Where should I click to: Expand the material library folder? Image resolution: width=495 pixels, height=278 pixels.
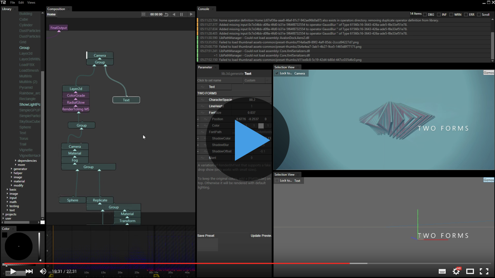click(12, 181)
